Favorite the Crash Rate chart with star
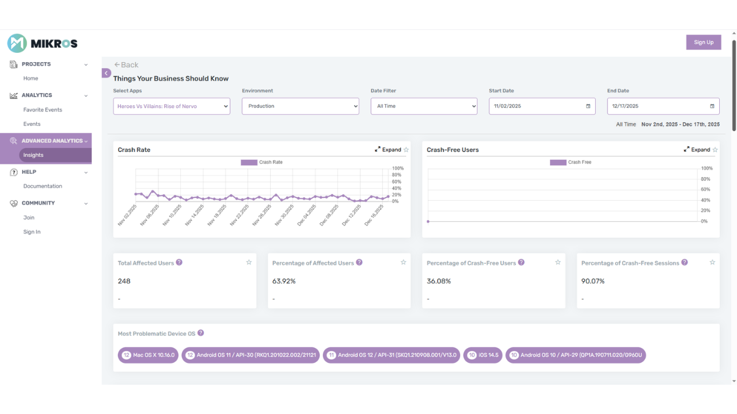 click(406, 149)
